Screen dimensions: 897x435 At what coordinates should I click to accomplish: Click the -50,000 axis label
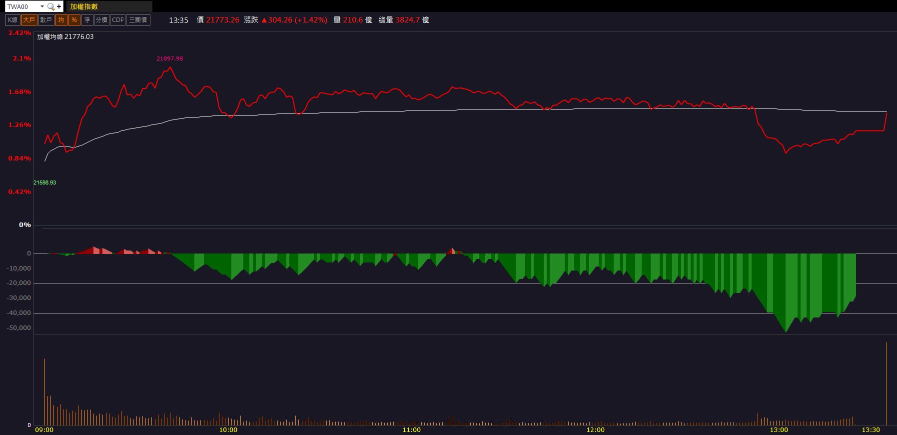19,328
